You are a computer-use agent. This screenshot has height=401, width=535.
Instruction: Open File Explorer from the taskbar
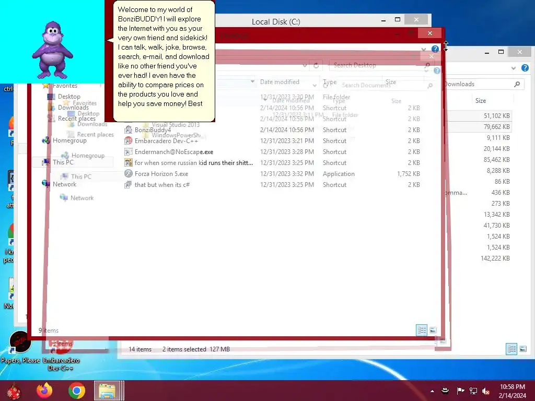[107, 391]
